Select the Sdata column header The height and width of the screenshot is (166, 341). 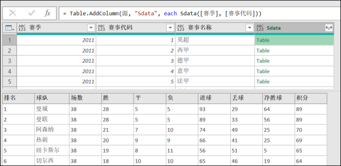point(294,28)
